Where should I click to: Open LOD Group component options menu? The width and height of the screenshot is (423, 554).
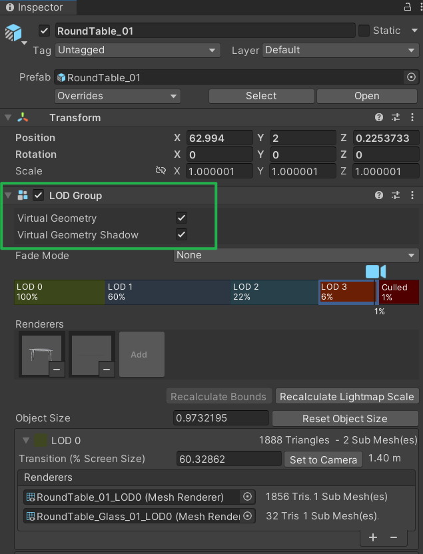pyautogui.click(x=412, y=196)
